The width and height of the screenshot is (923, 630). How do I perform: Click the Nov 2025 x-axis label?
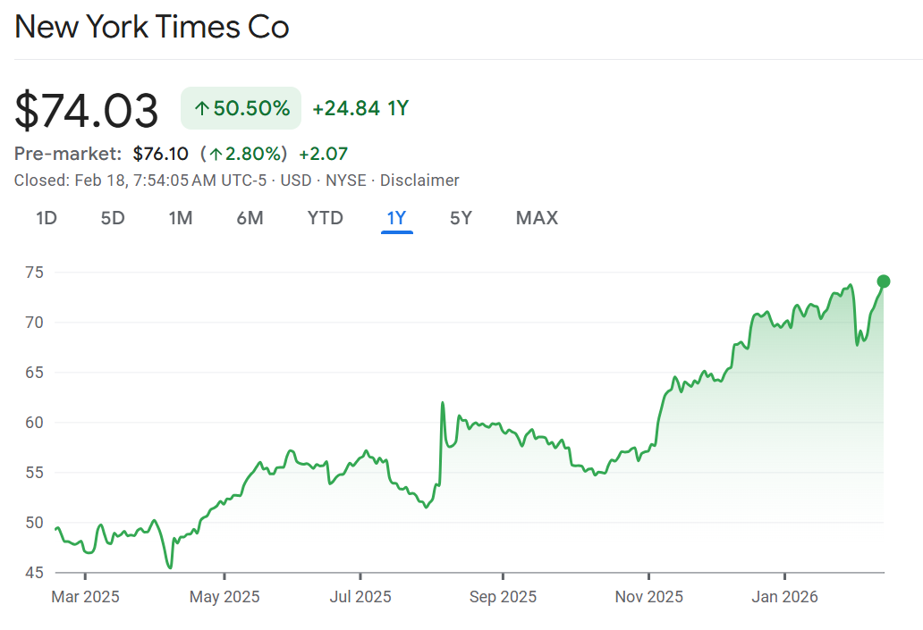pyautogui.click(x=649, y=597)
